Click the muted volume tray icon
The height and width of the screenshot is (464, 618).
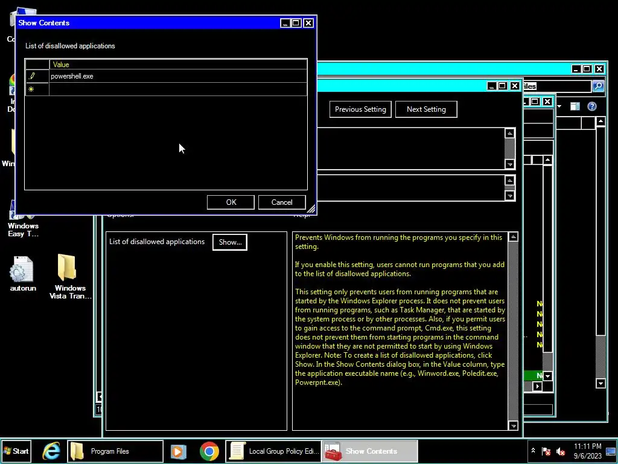pyautogui.click(x=560, y=451)
